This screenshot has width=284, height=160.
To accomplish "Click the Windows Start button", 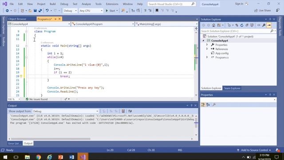I will pos(5,157).
